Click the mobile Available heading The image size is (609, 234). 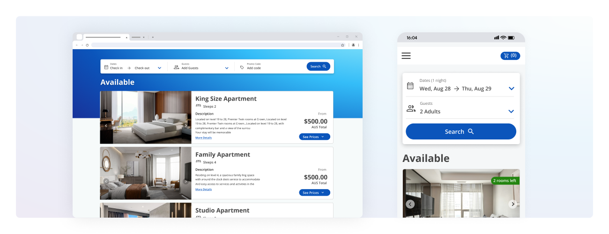click(426, 158)
